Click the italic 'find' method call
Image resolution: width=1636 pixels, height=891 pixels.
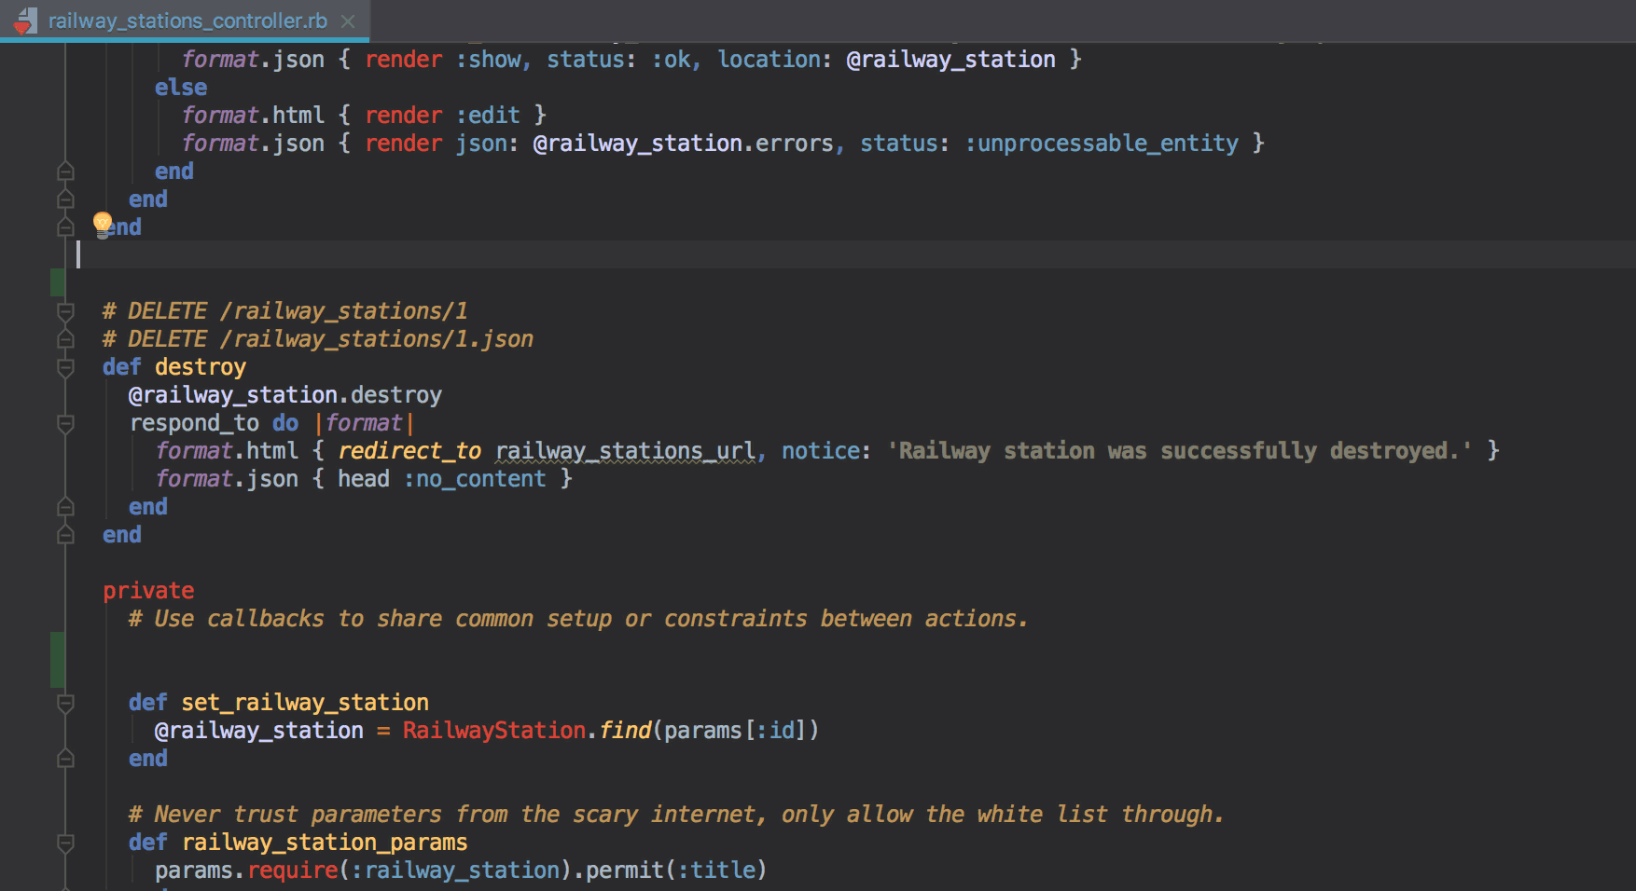pos(625,731)
